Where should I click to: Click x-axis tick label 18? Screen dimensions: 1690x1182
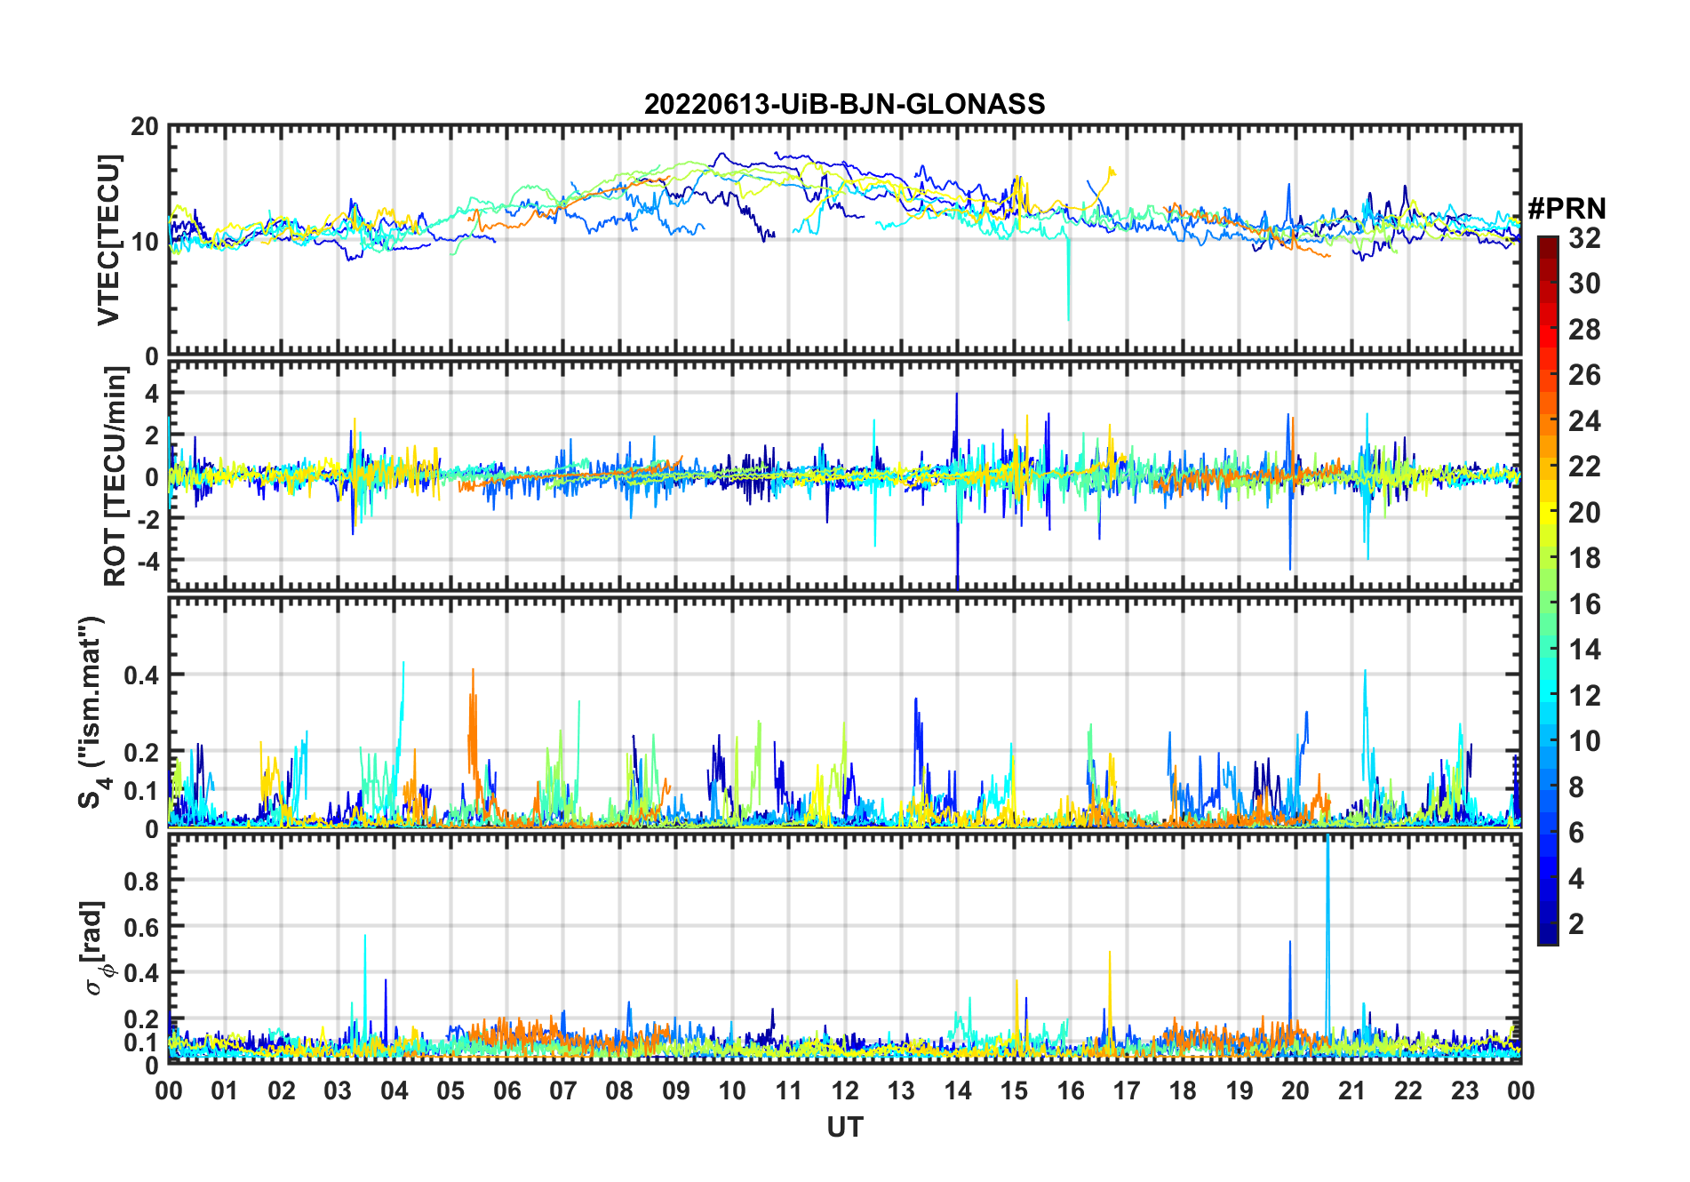coord(1183,1090)
